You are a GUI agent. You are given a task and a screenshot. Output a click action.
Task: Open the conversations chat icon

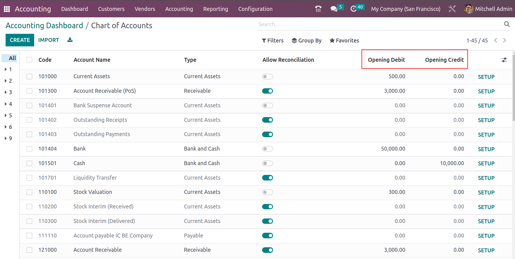pos(334,9)
